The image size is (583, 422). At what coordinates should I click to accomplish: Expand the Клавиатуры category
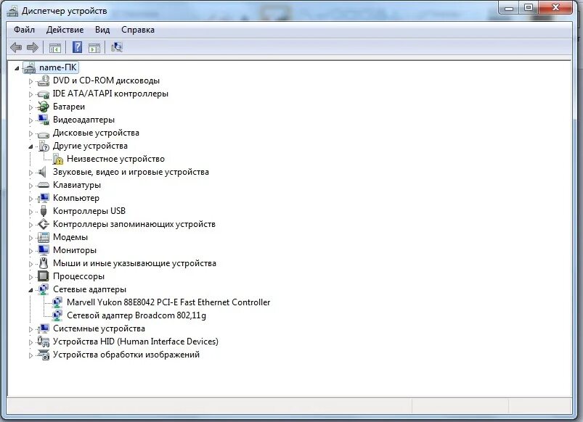[31, 186]
